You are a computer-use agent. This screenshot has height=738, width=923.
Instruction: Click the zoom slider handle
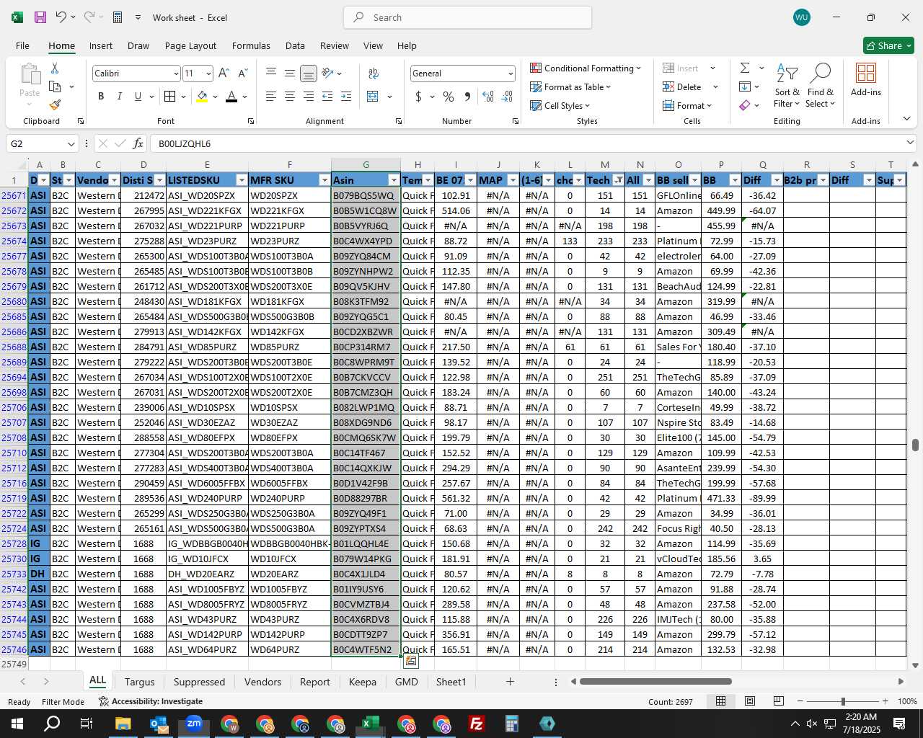pyautogui.click(x=843, y=701)
